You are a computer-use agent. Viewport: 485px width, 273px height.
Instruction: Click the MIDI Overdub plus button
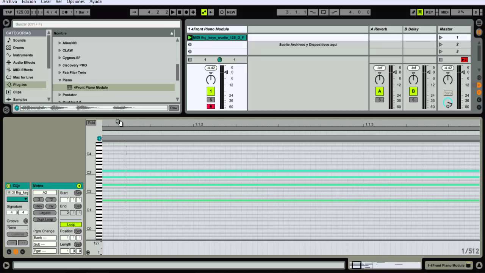193,12
